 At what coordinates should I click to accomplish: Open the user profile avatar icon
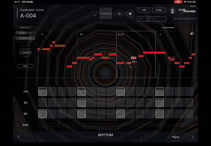172,11
